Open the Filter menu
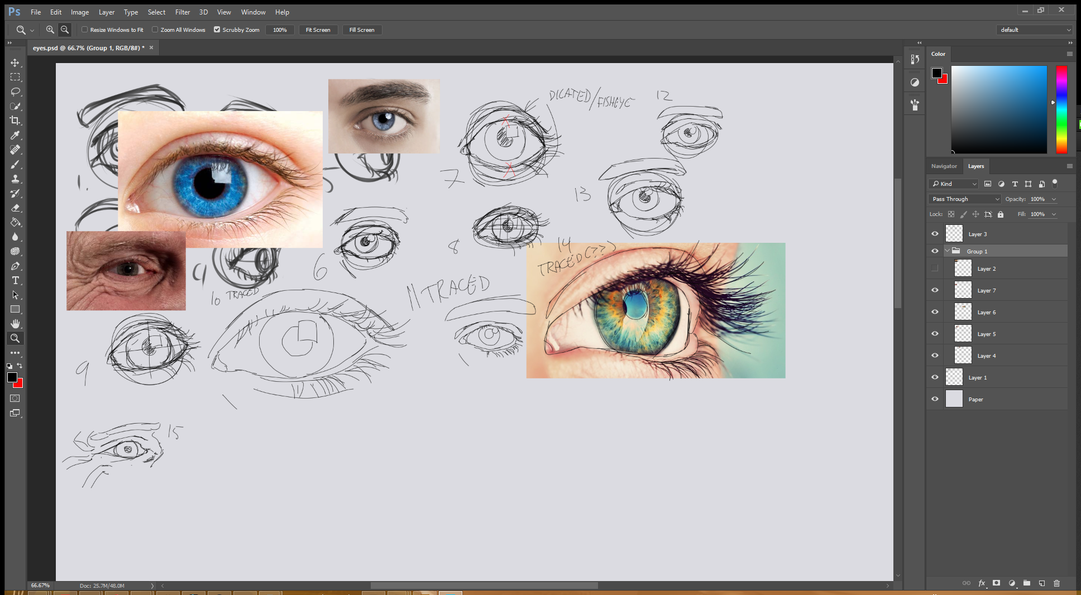This screenshot has width=1081, height=595. (183, 12)
